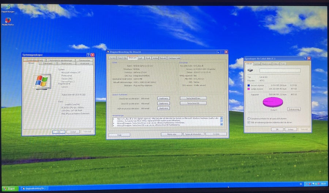Select the DirectX diagnostic taskbar button
Viewport: 329px width, 193px height.
35,189
